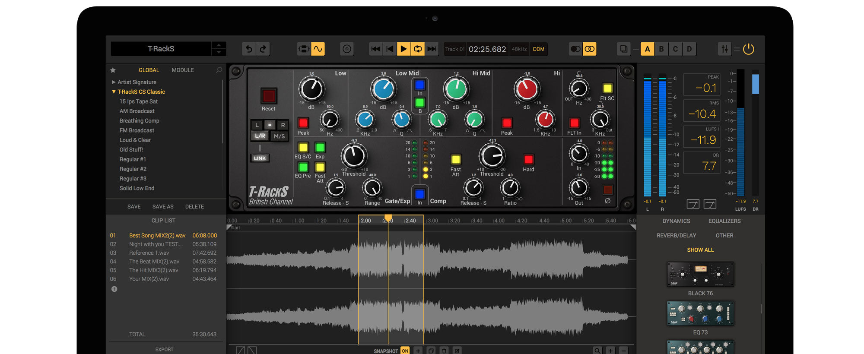Step the T-RackS preset selector down

pos(219,53)
